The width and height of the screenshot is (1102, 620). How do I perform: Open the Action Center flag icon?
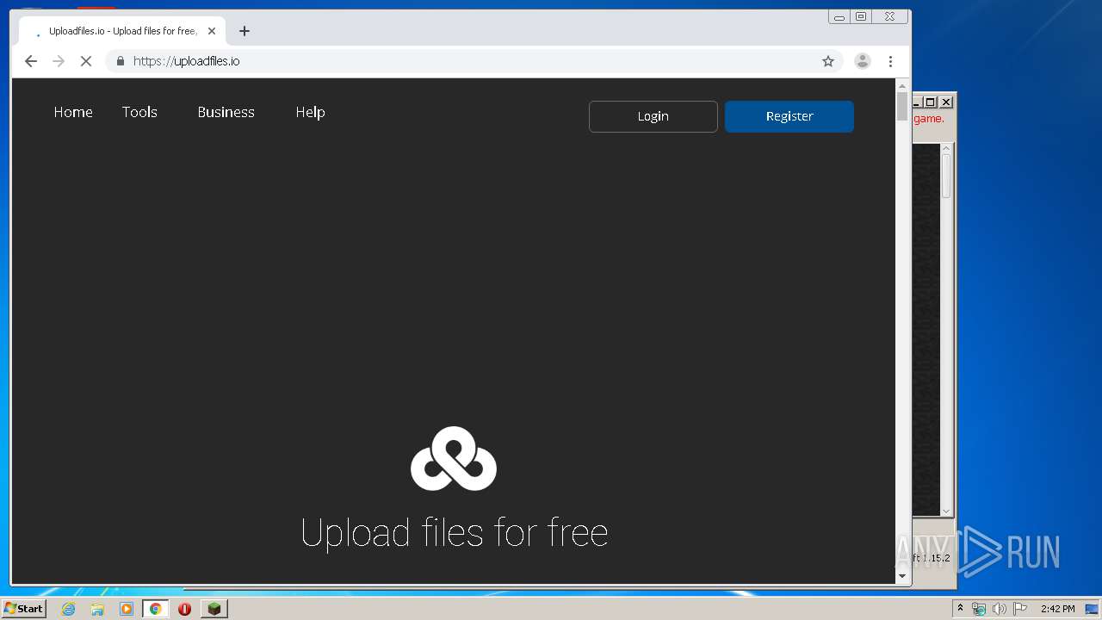point(1020,609)
